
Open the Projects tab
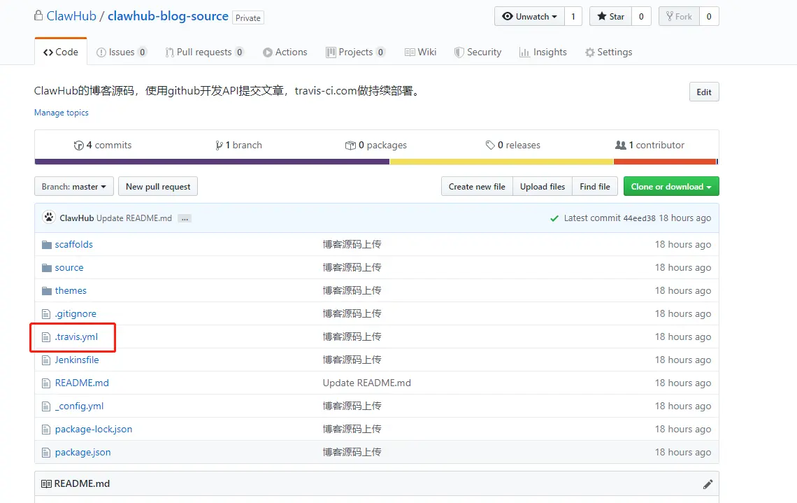coord(356,52)
